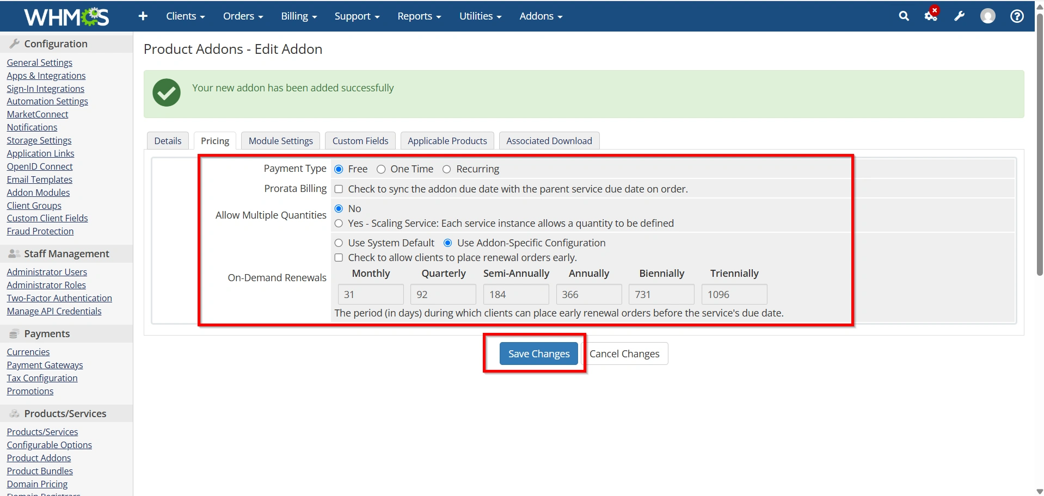Open General Settings link
The image size is (1044, 496).
pyautogui.click(x=40, y=63)
